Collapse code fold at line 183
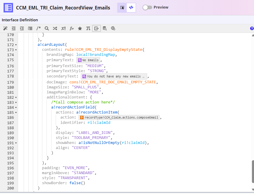The height and width of the screenshot is (196, 254). coord(16,103)
